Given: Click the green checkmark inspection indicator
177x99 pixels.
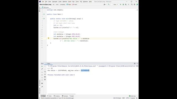Looking at the screenshot, I should [x=137, y=10].
